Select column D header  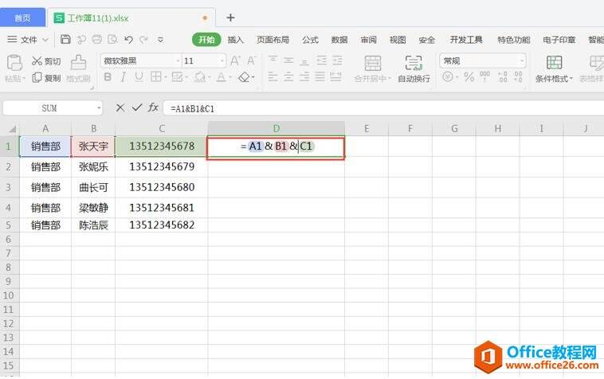tap(277, 128)
